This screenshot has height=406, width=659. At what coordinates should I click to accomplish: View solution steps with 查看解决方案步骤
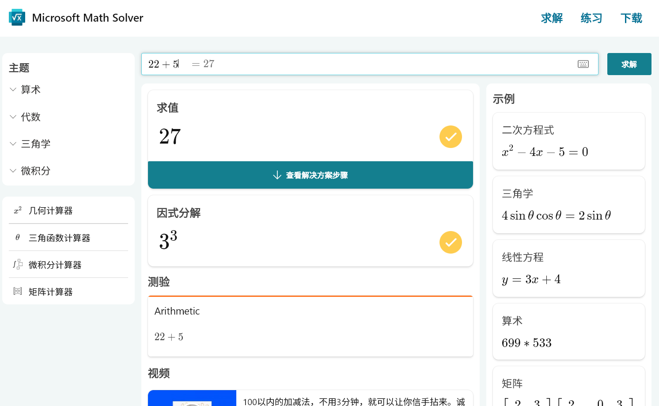310,175
